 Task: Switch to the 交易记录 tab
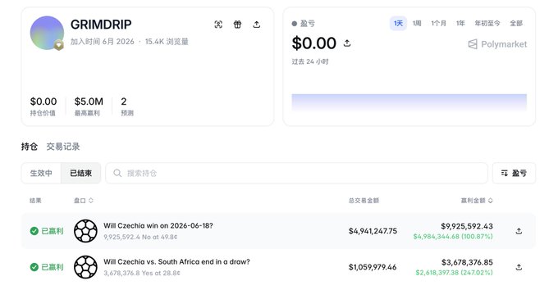pos(63,147)
